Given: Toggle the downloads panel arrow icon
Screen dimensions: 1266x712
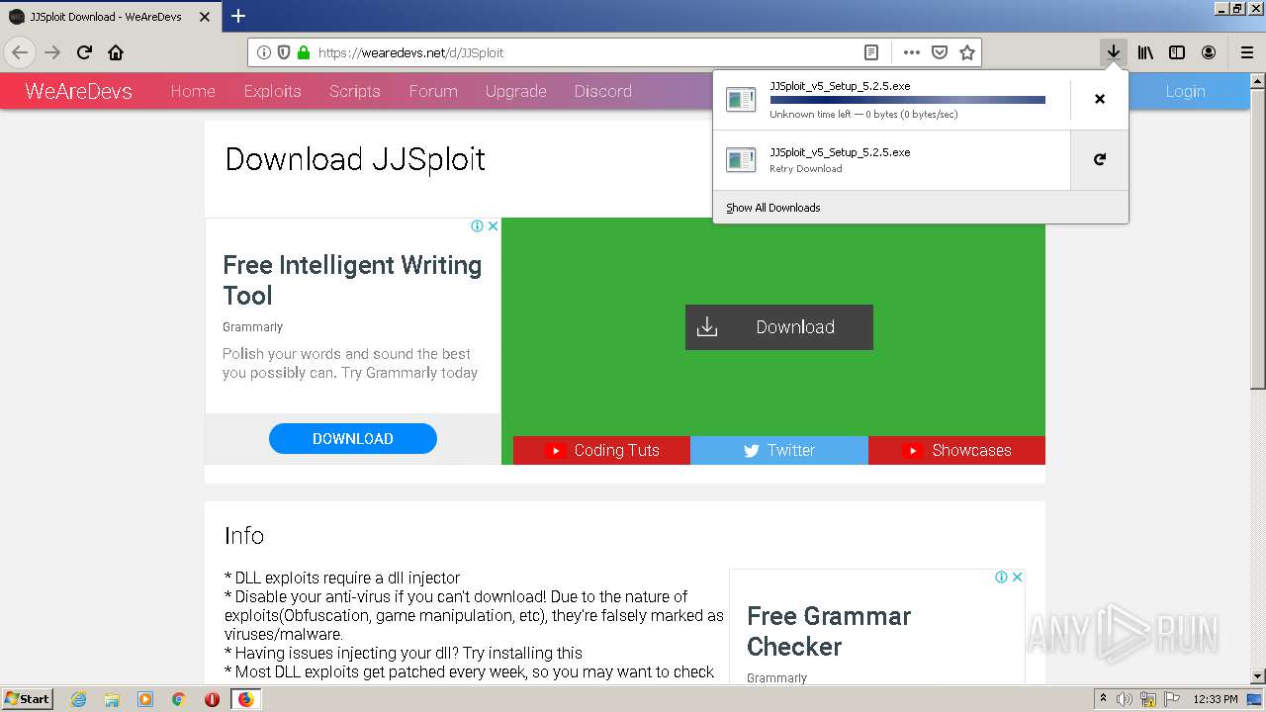Looking at the screenshot, I should pyautogui.click(x=1114, y=52).
